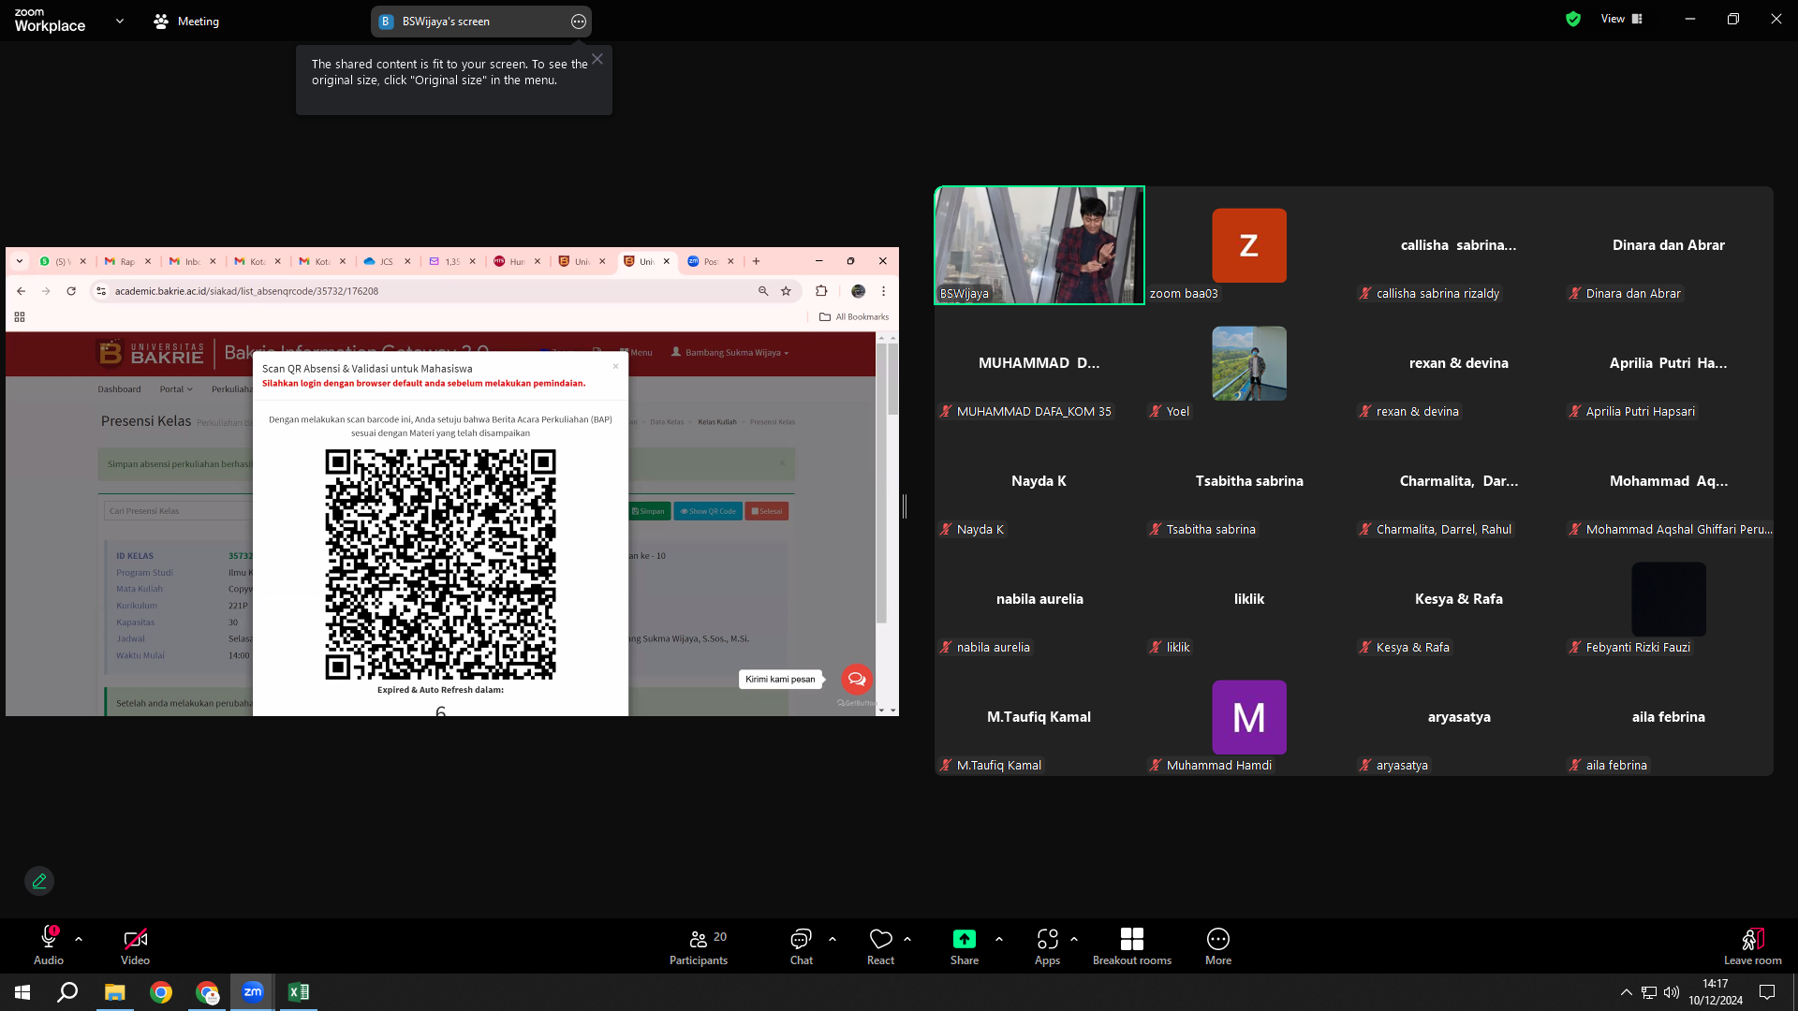Open Windows taskbar search
This screenshot has width=1798, height=1011.
67,992
